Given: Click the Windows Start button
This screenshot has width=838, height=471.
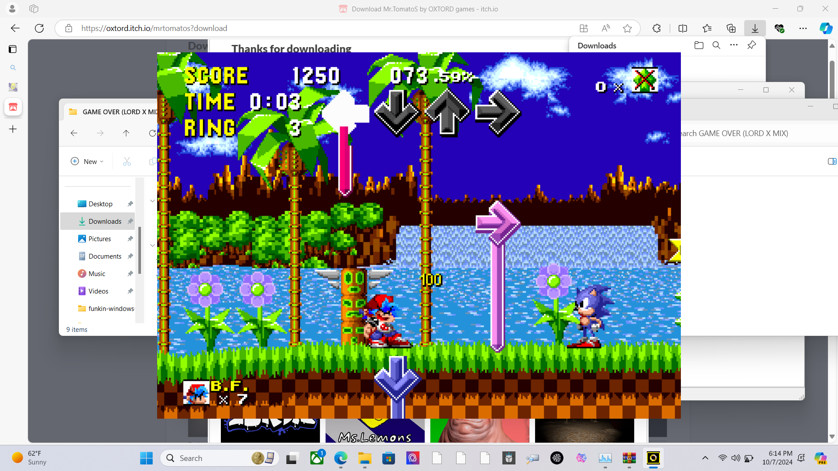Looking at the screenshot, I should [x=146, y=458].
